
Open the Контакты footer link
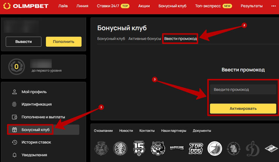pyautogui.click(x=147, y=131)
